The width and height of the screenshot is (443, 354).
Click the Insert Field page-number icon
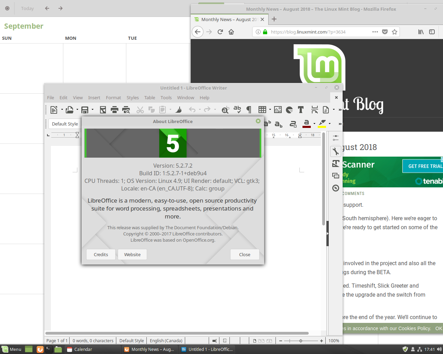(x=326, y=110)
